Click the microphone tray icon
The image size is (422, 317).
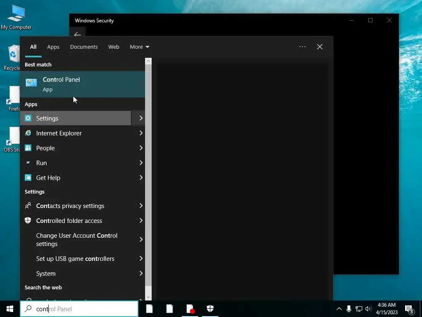349,309
